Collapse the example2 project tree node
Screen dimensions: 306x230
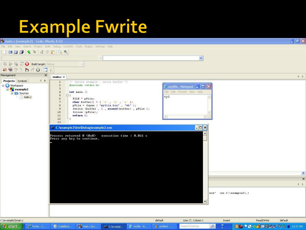[x=7, y=89]
